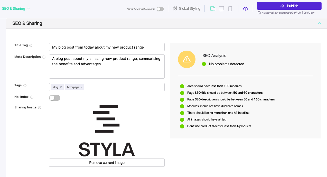Click the autosaved last published timestamp
Image resolution: width=327 pixels, height=177 pixels.
[x=288, y=13]
